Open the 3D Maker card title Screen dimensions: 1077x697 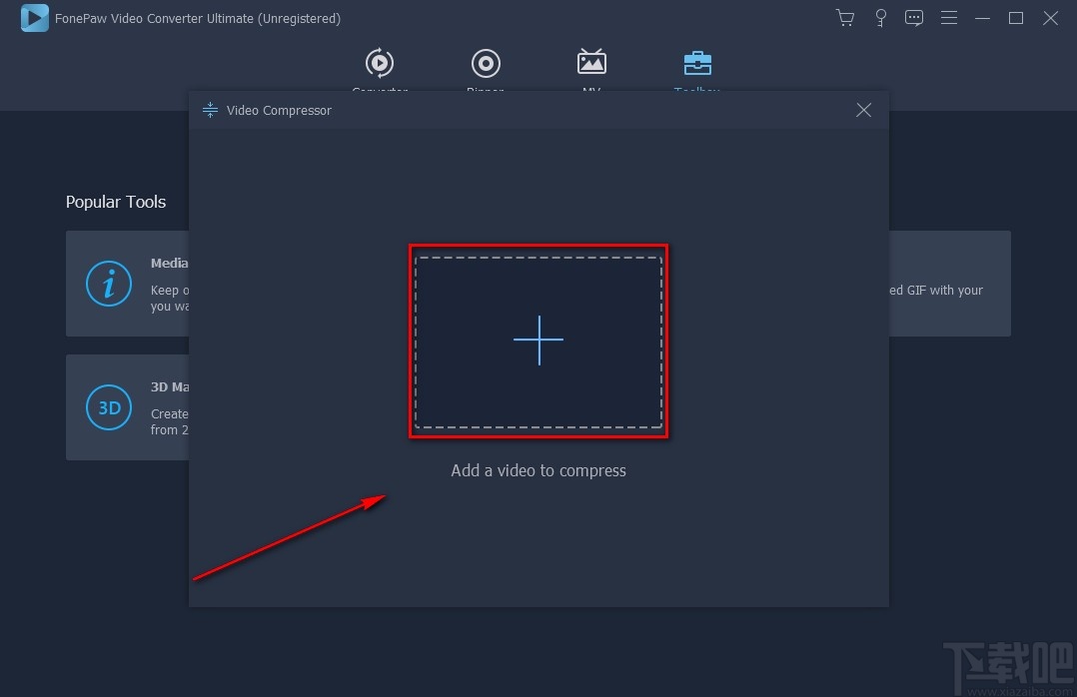click(x=170, y=386)
